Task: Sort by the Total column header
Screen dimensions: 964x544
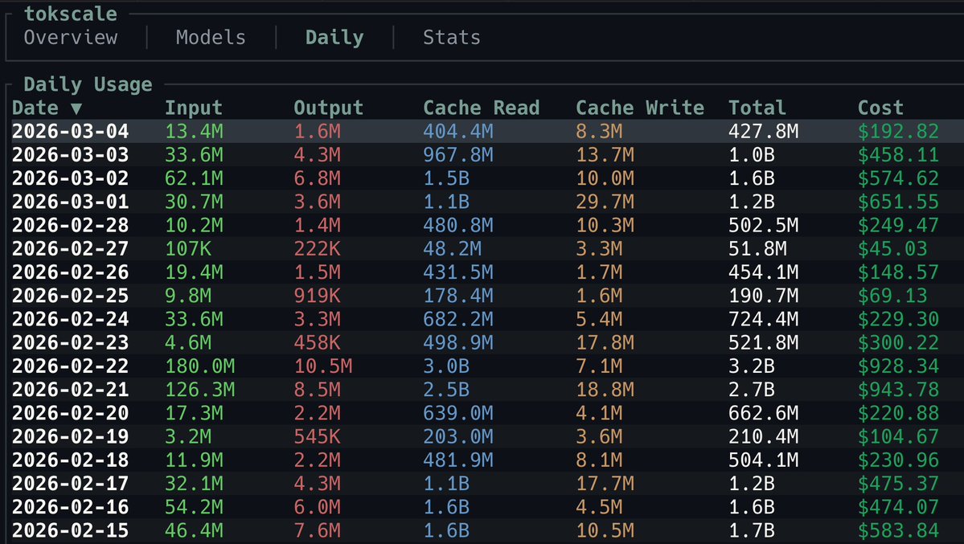Action: point(757,108)
